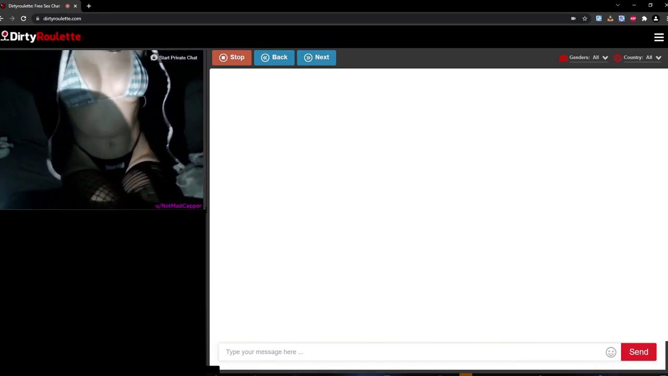This screenshot has width=668, height=376.
Task: Open the hamburger menu top right
Action: (x=659, y=37)
